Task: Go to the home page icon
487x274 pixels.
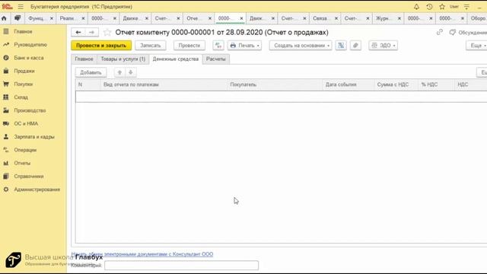Action: coord(4,18)
